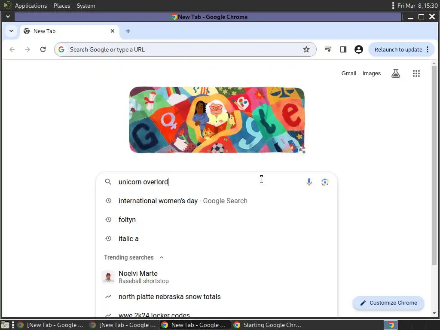
Task: Select international women's day suggestion
Action: point(217,201)
